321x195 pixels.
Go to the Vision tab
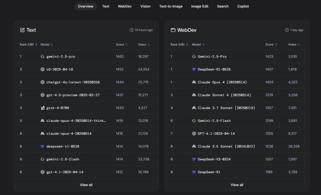(145, 6)
